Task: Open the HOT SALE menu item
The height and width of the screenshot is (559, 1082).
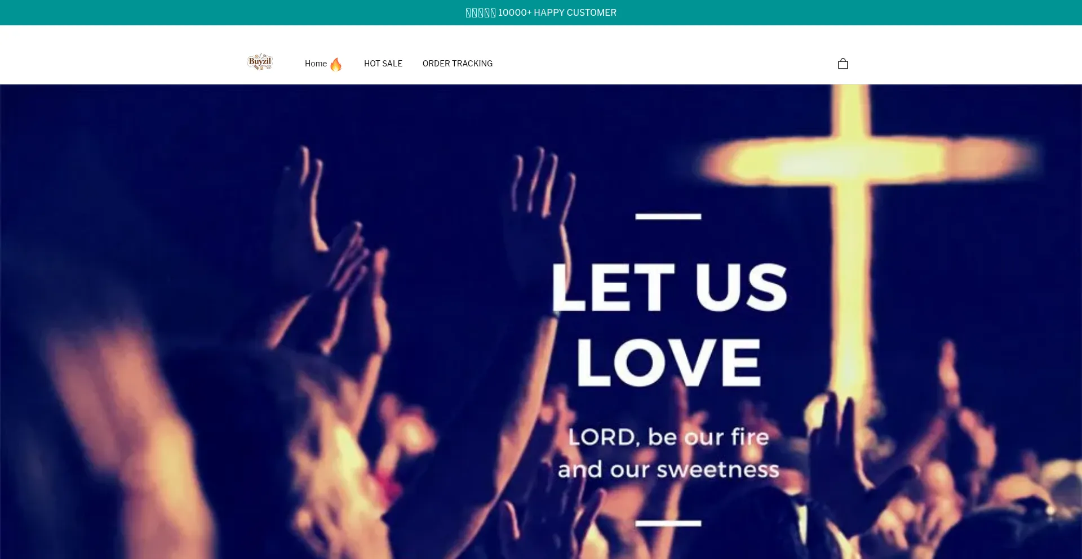Action: point(383,64)
